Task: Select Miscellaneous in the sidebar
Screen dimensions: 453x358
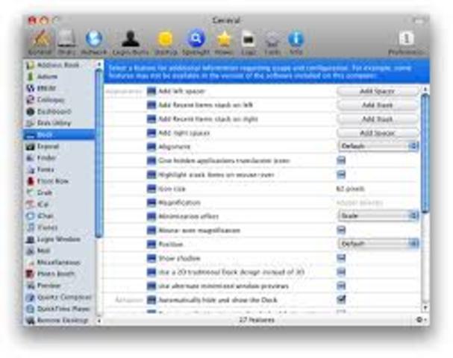Action: (x=59, y=262)
